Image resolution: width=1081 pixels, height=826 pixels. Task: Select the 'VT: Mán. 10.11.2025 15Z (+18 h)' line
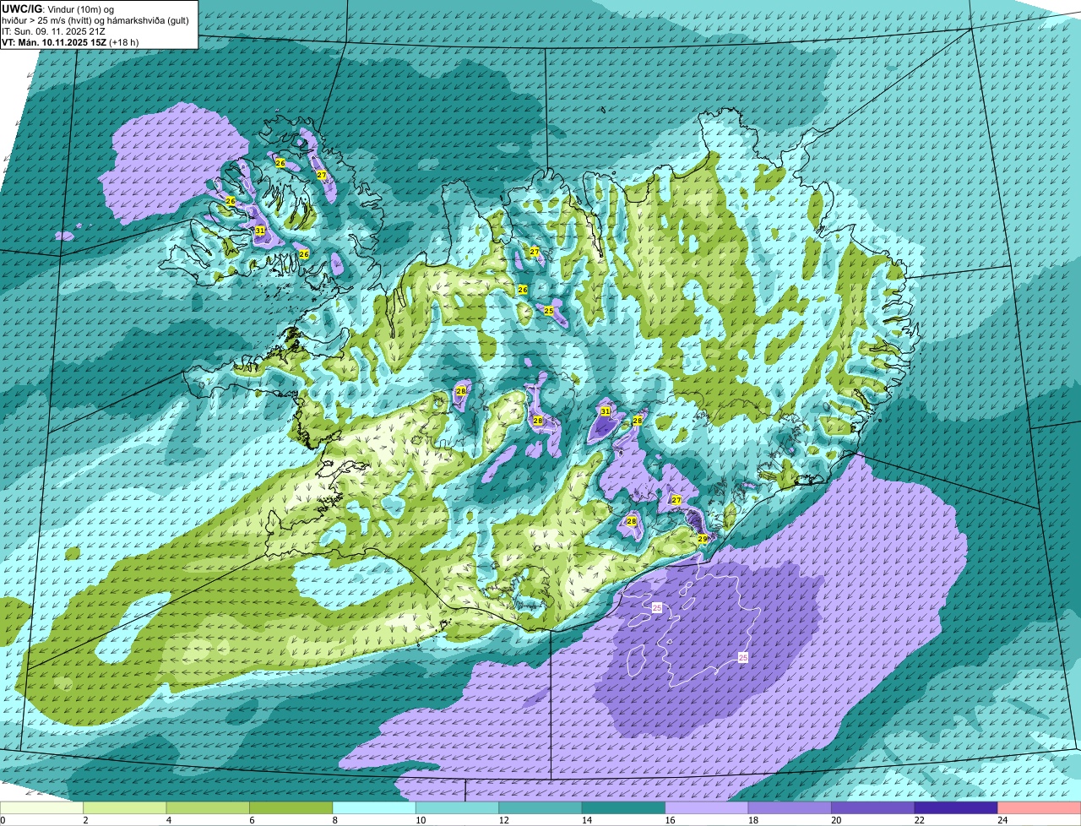(x=70, y=41)
